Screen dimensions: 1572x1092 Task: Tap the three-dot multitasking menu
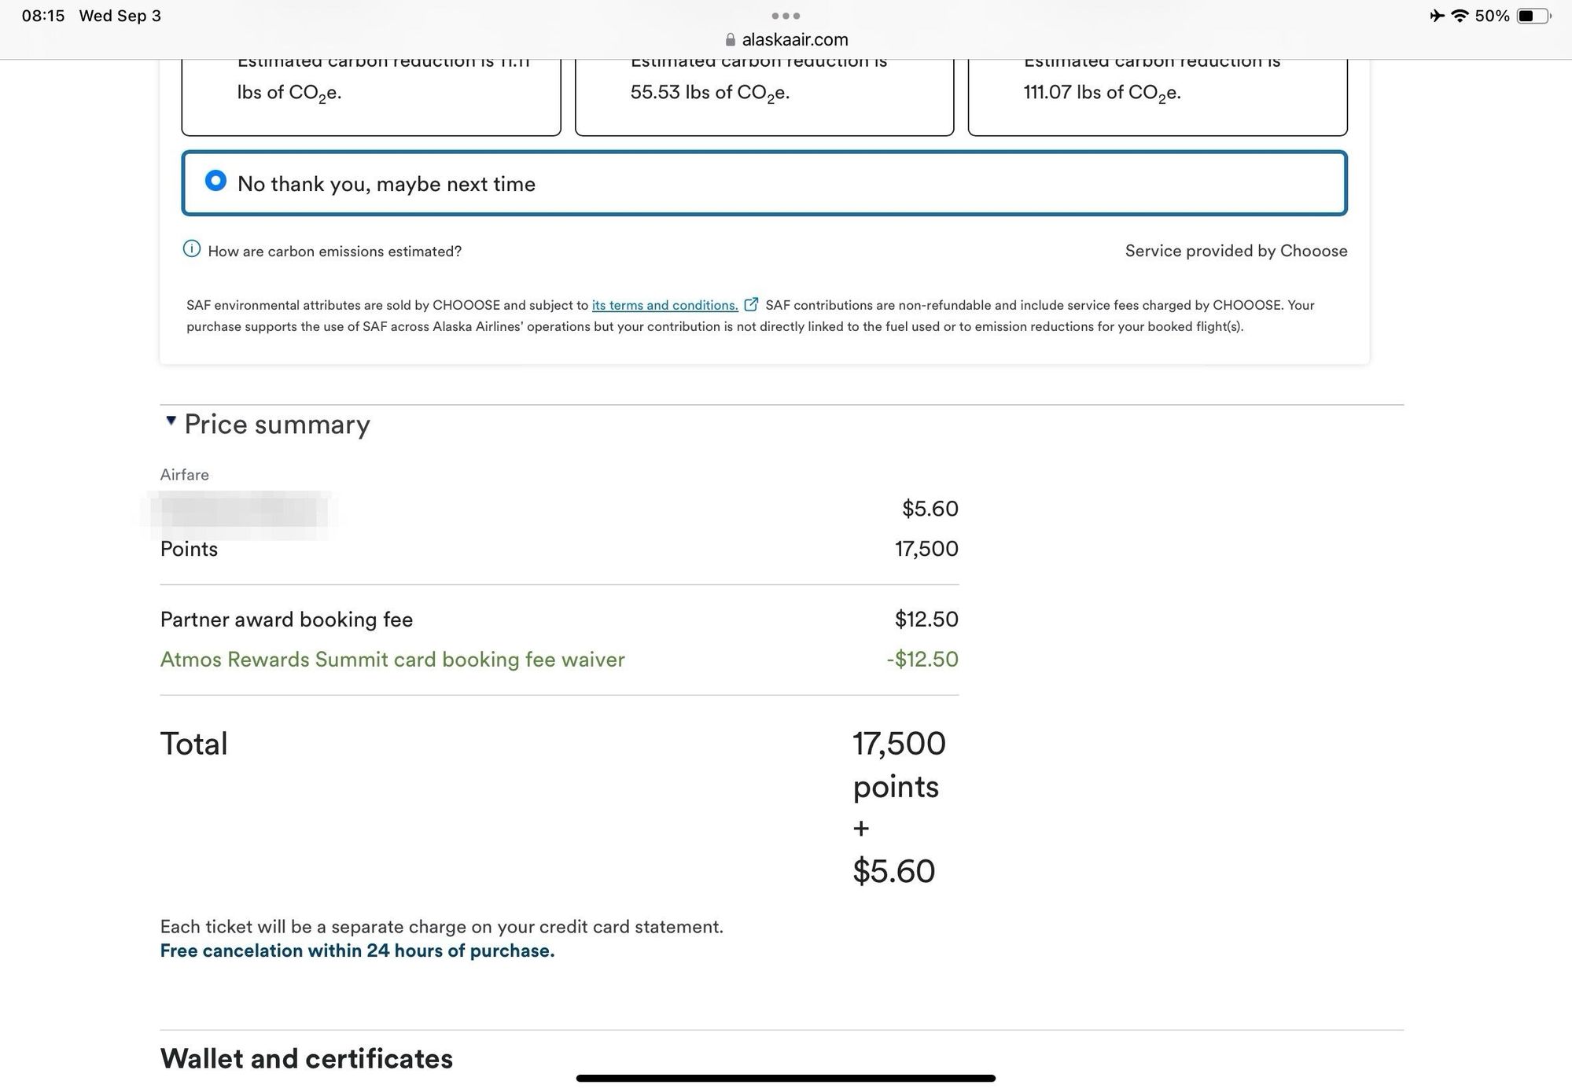coord(786,16)
